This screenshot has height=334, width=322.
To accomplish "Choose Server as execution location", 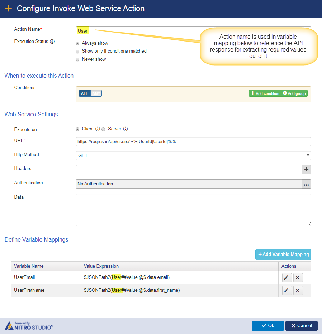I will pos(103,129).
